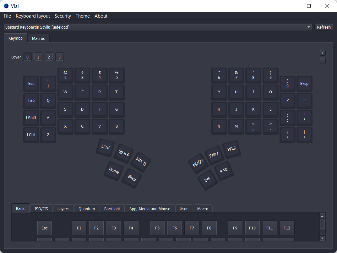Select the P key in the keymap

[287, 101]
